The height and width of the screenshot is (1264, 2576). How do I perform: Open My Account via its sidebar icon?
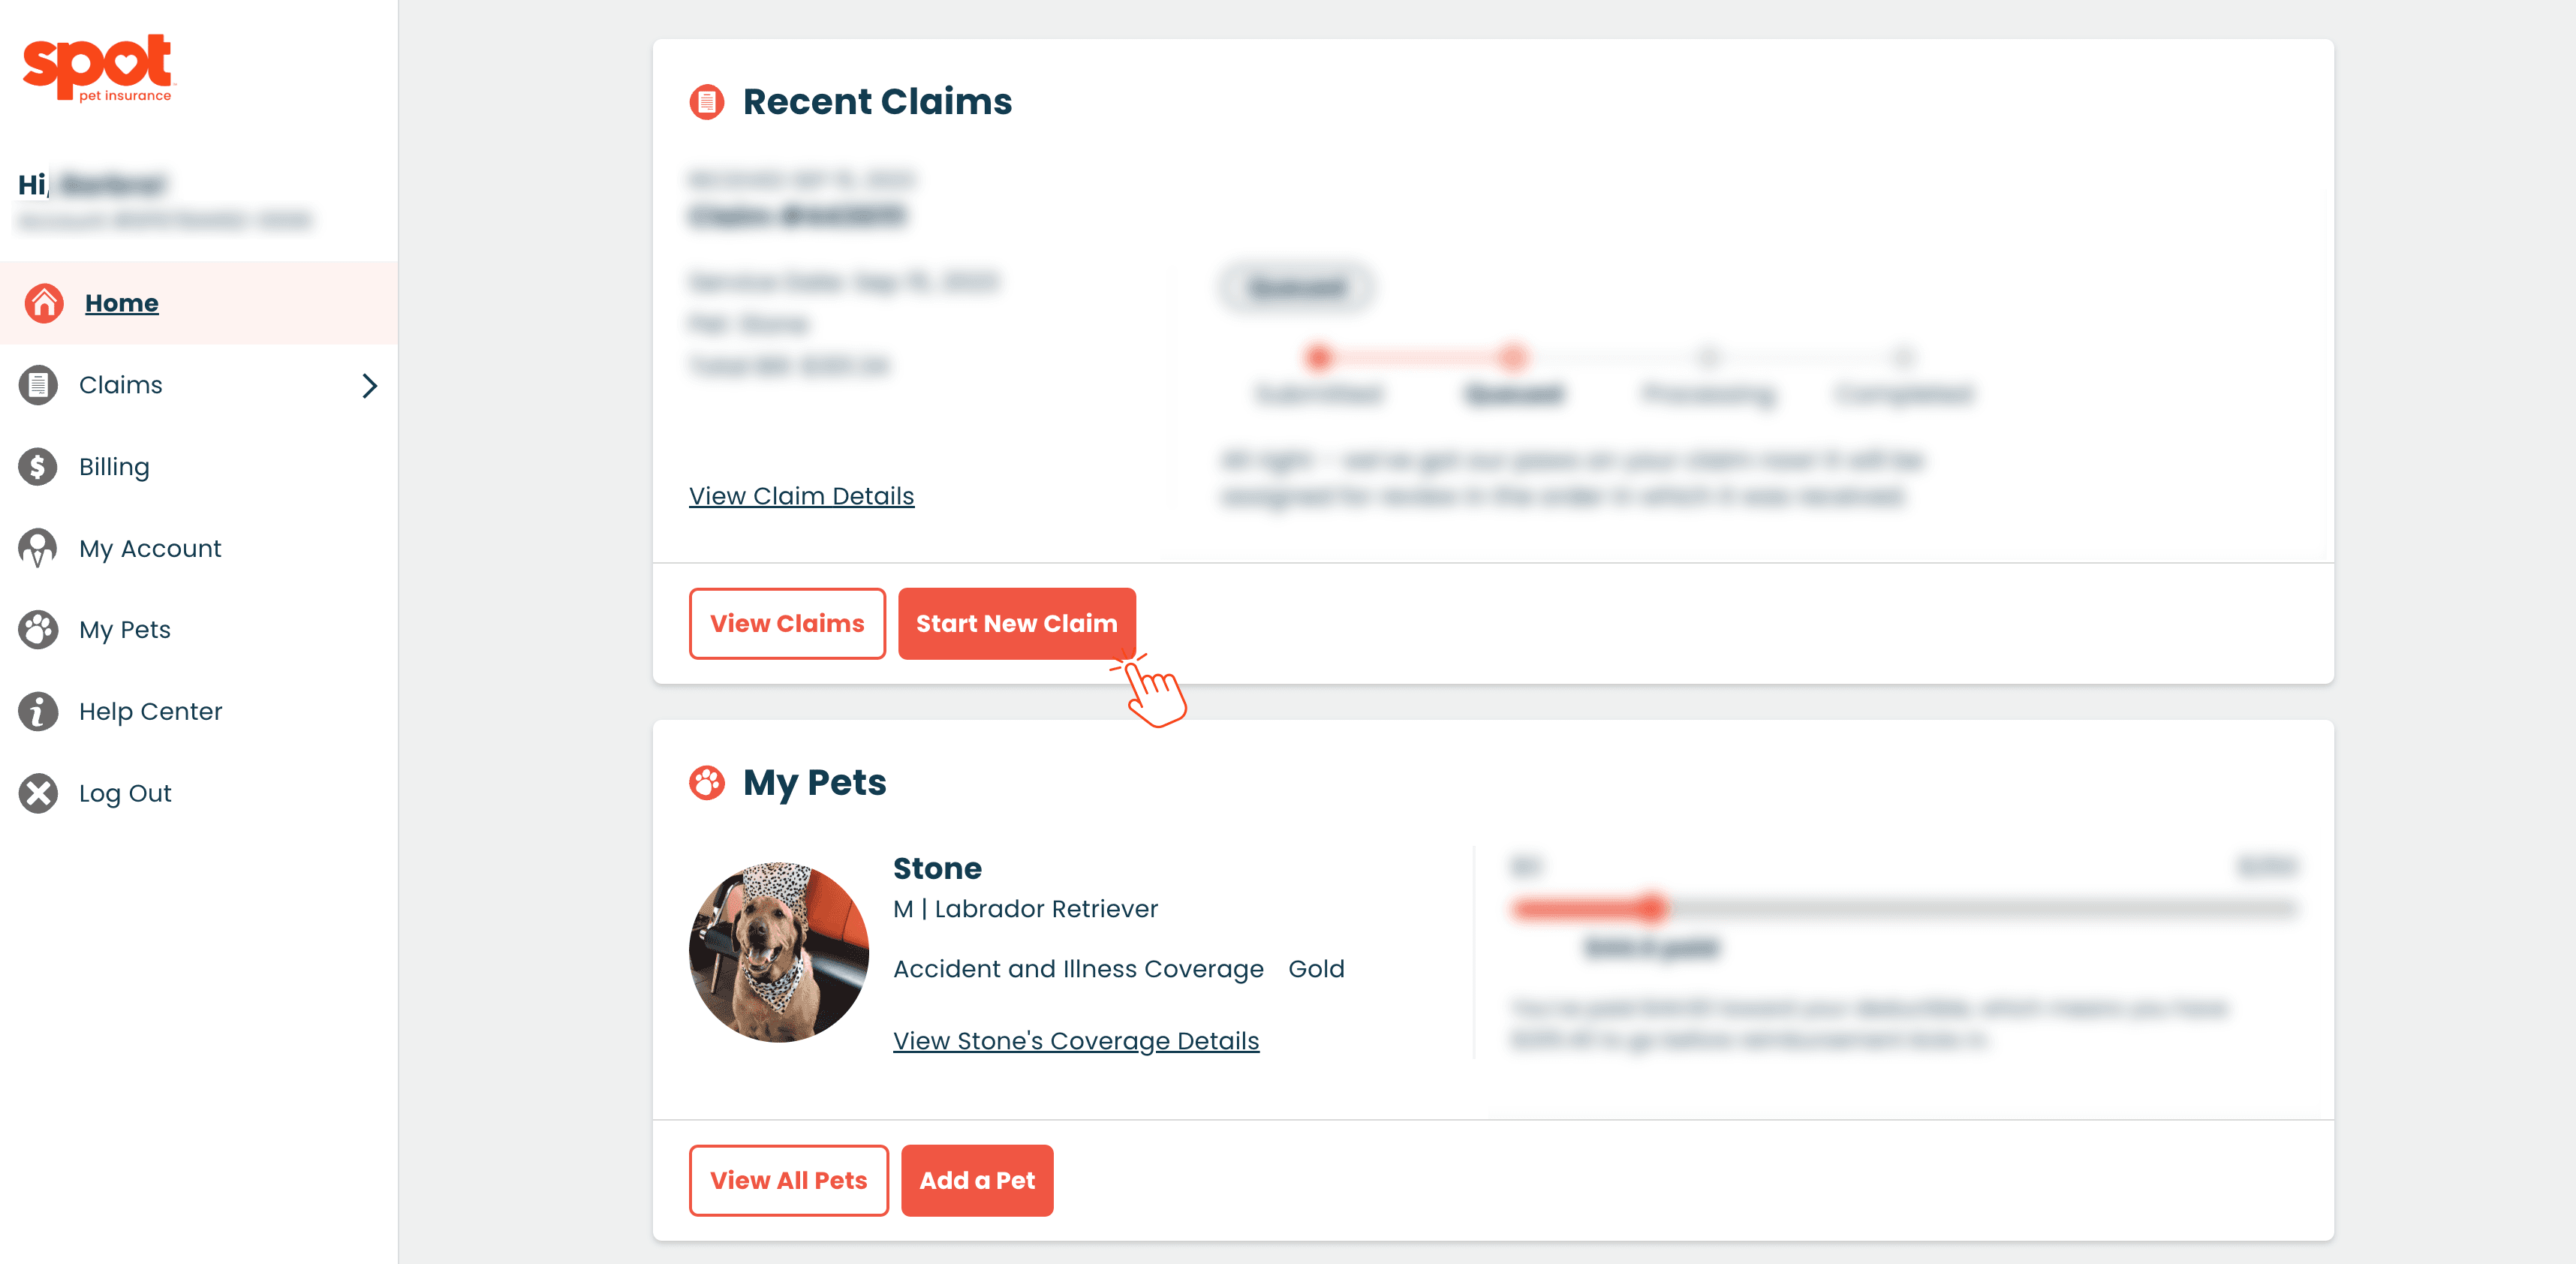(x=37, y=548)
